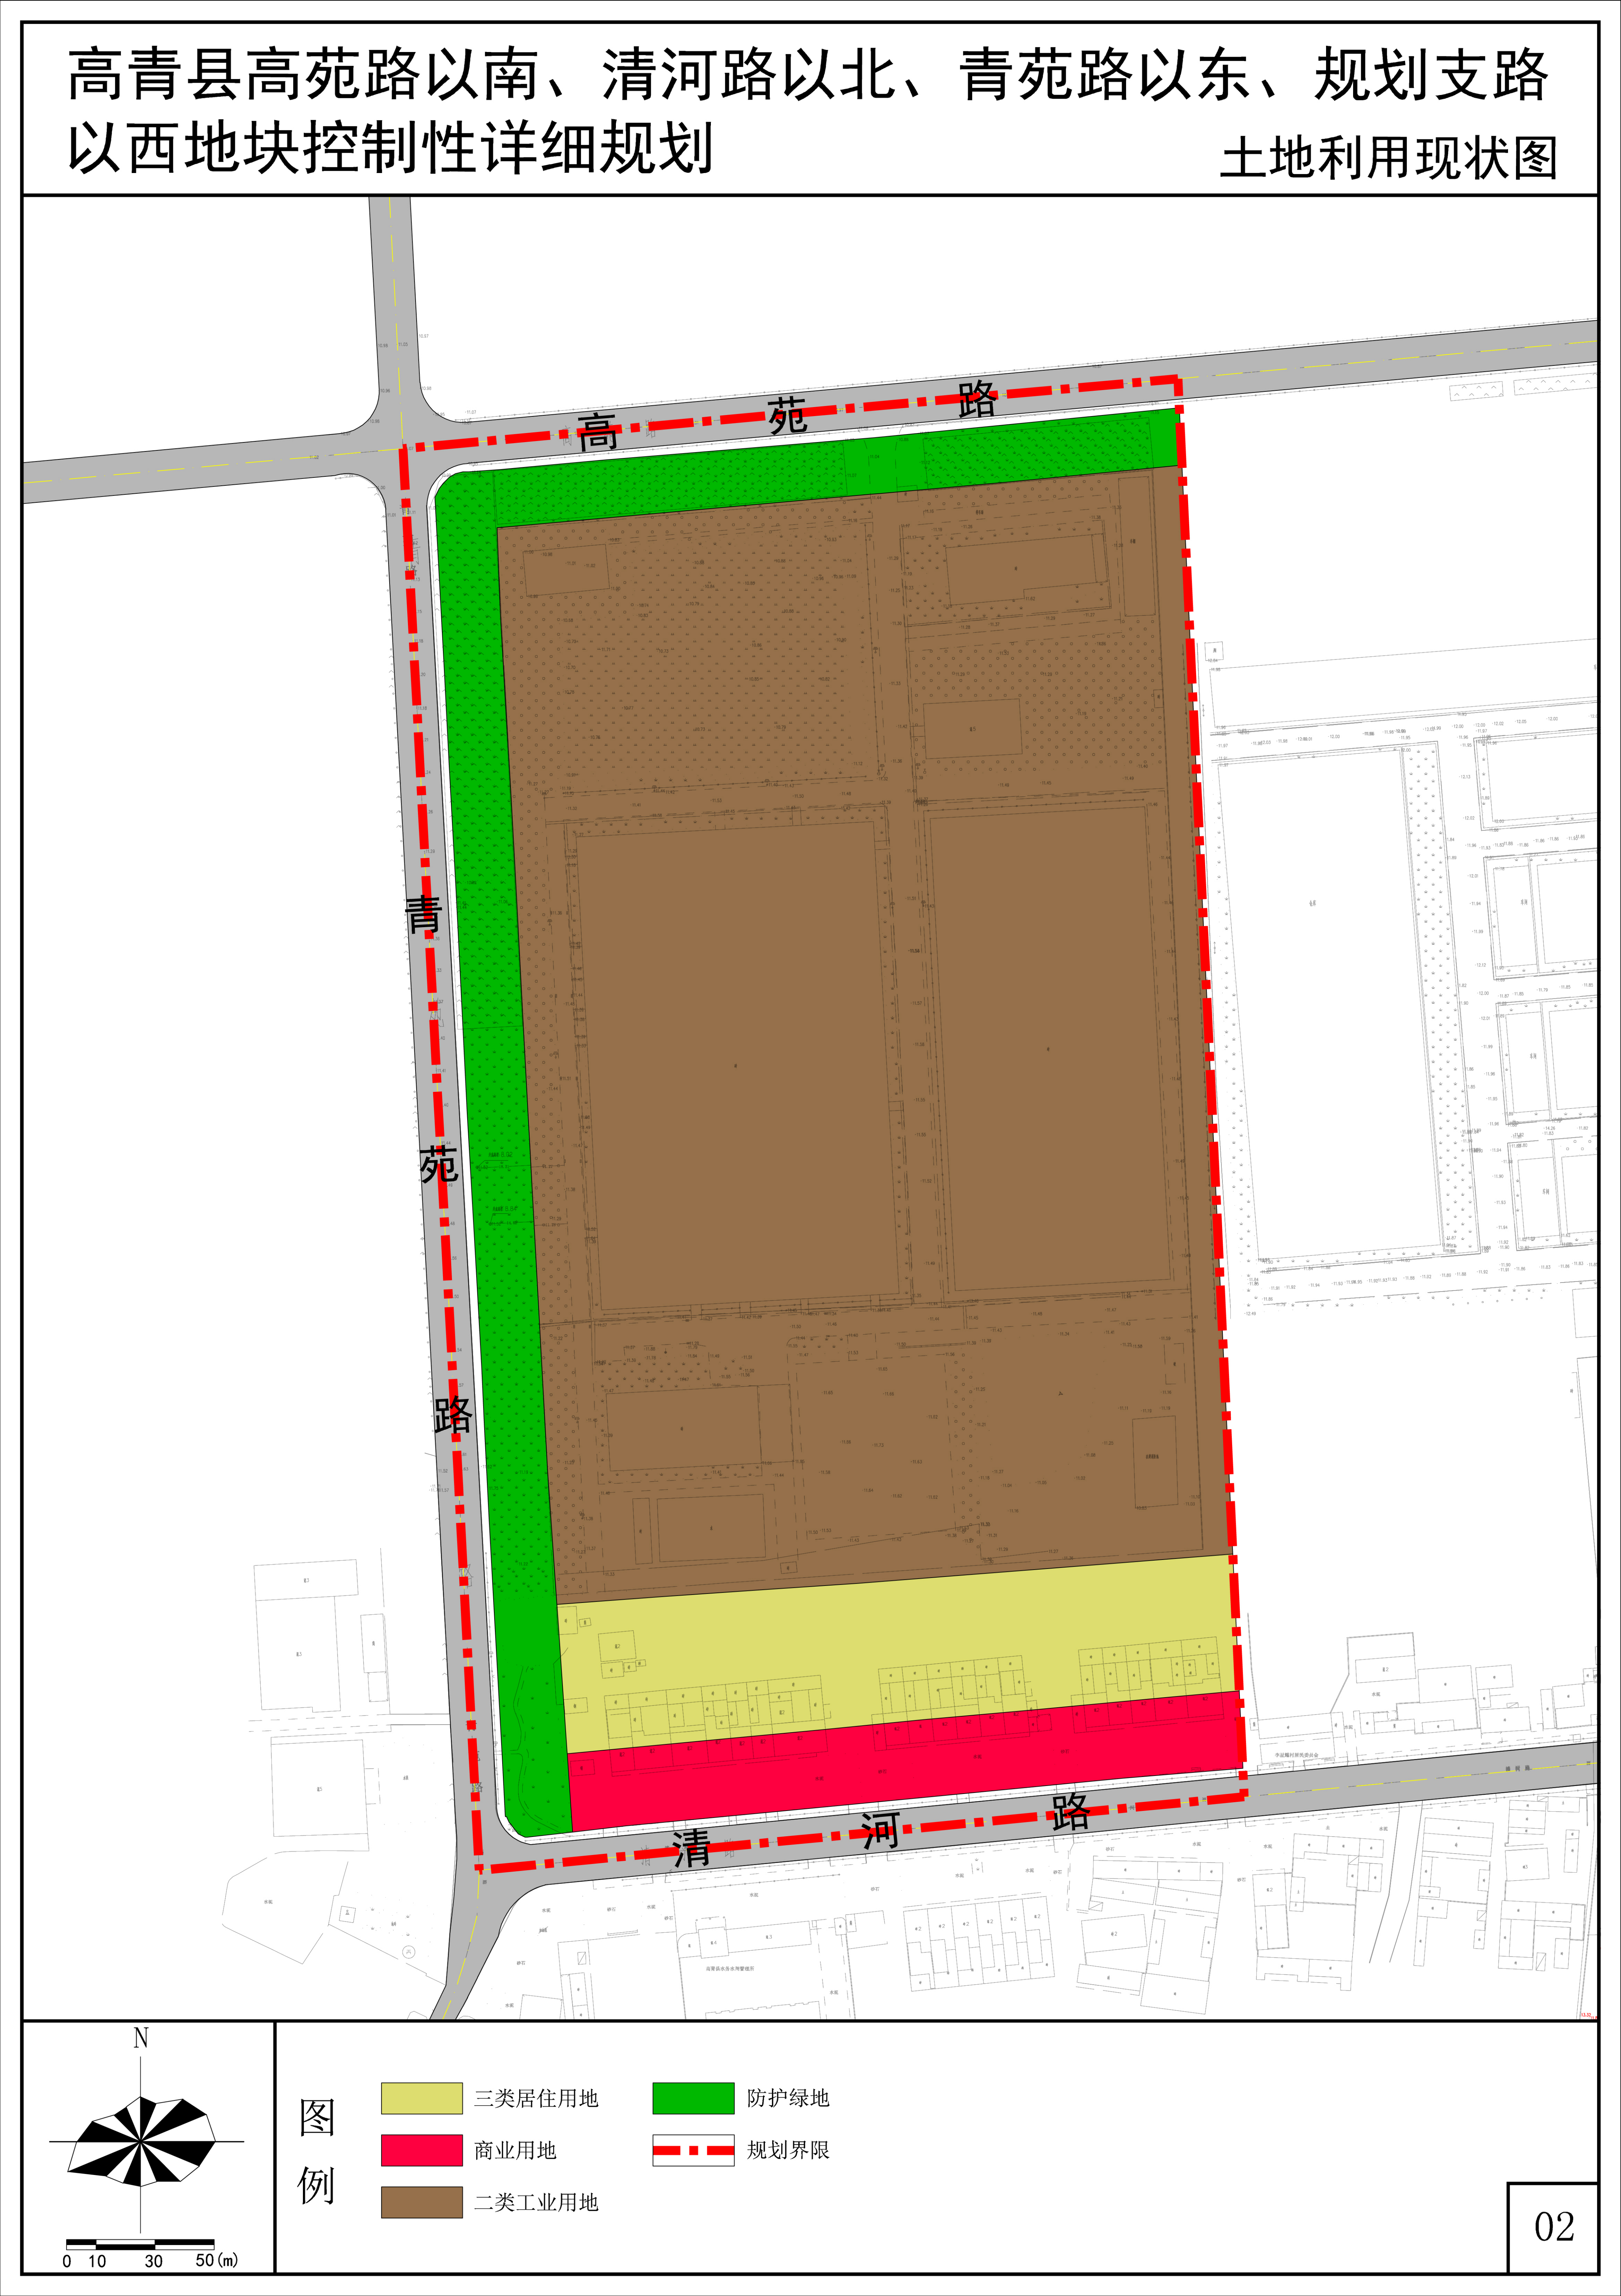Image resolution: width=1621 pixels, height=2296 pixels.
Task: Click the N letter above the compass
Action: [141, 2038]
